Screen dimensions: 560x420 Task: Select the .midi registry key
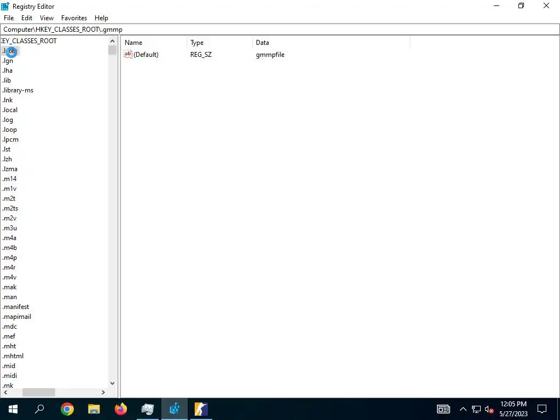[9, 376]
